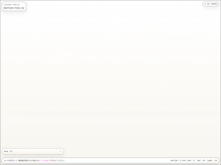The height and width of the screenshot is (165, 221).
Task: Expand the HOW TO panel
Action: [x=33, y=151]
